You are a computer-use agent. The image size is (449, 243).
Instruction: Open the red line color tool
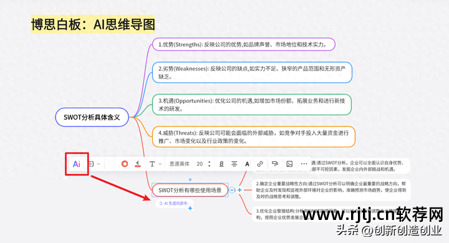(138, 164)
